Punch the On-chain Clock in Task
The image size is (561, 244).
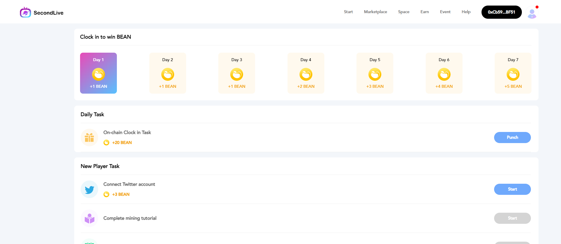512,138
